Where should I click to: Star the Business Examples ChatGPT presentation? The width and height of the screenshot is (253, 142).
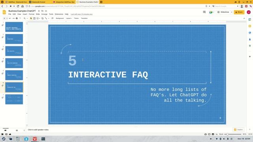point(39,11)
